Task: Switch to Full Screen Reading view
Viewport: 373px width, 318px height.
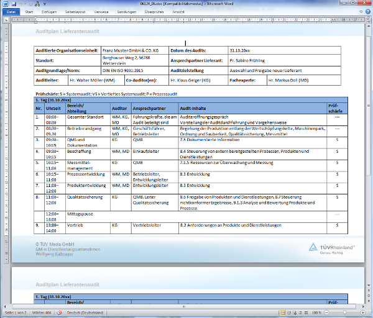Action: 288,312
